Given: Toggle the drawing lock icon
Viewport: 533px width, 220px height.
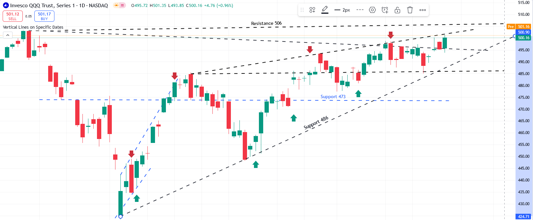Looking at the screenshot, I should (x=397, y=10).
